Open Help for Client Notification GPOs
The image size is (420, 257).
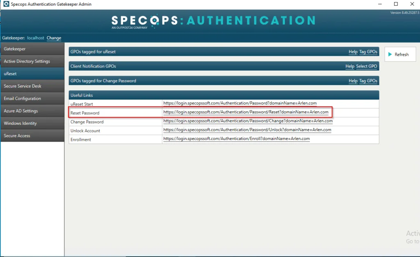tap(349, 66)
